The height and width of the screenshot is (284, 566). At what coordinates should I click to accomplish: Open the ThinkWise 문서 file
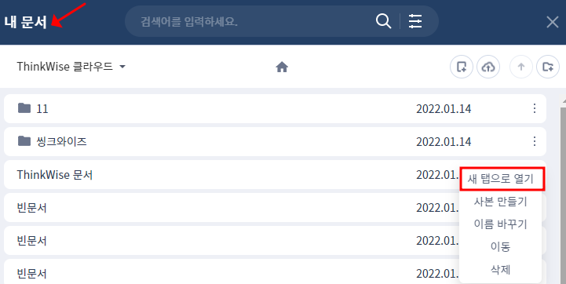[x=231, y=175]
